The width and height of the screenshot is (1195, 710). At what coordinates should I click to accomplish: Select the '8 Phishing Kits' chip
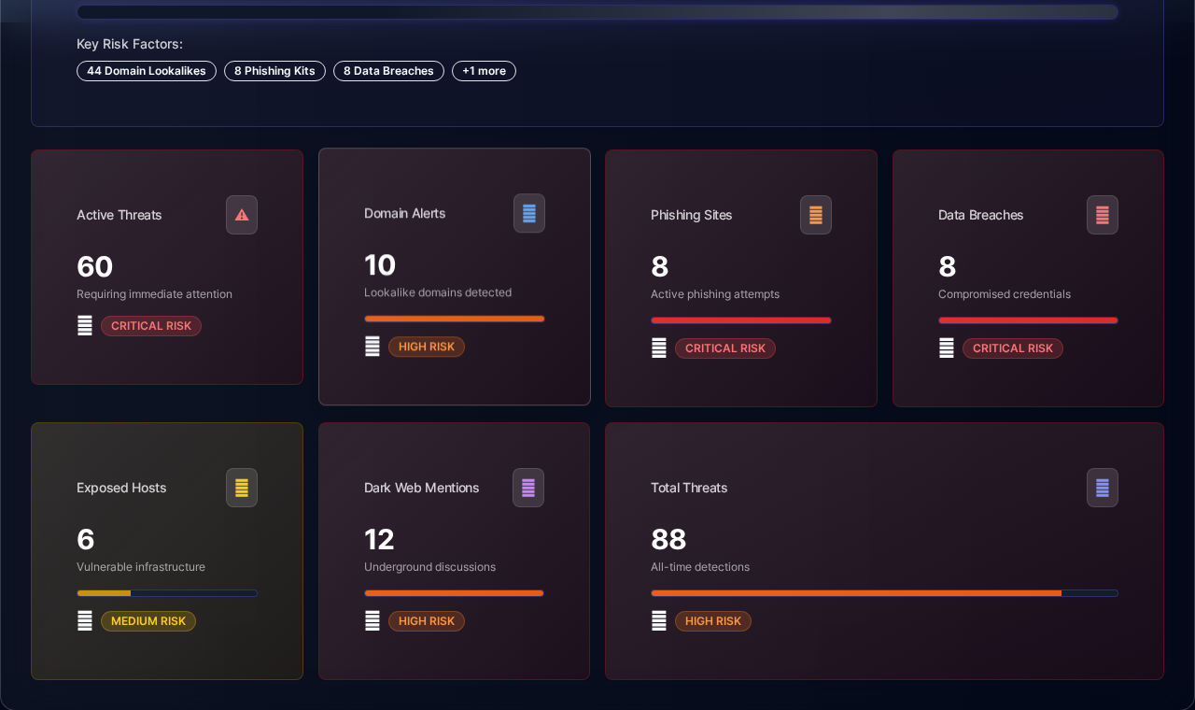[274, 71]
